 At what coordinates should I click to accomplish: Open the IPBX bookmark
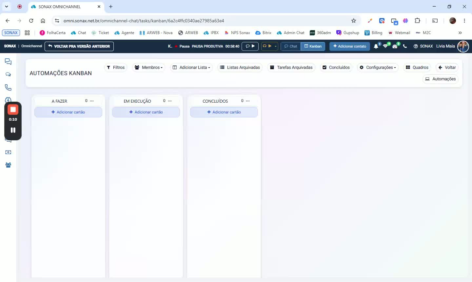click(211, 33)
